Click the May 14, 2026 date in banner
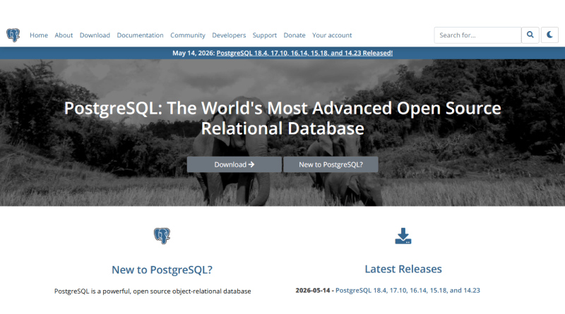 [193, 53]
